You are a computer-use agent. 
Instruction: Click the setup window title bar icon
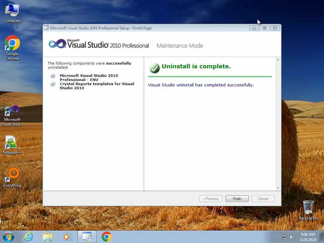pyautogui.click(x=46, y=28)
